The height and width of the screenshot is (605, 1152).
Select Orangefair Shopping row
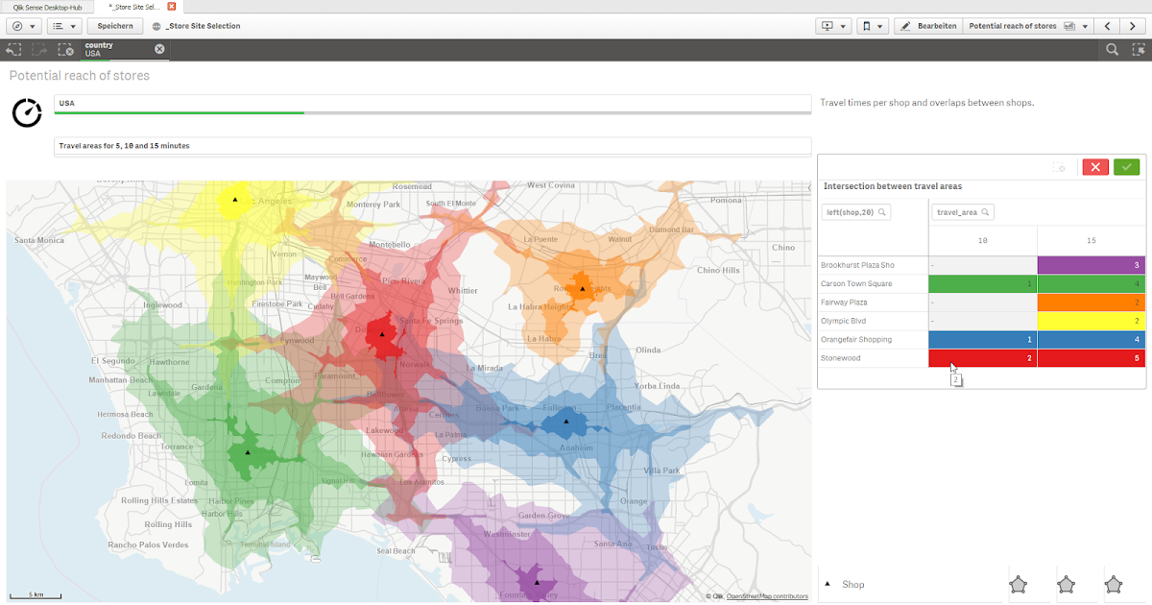coord(873,339)
